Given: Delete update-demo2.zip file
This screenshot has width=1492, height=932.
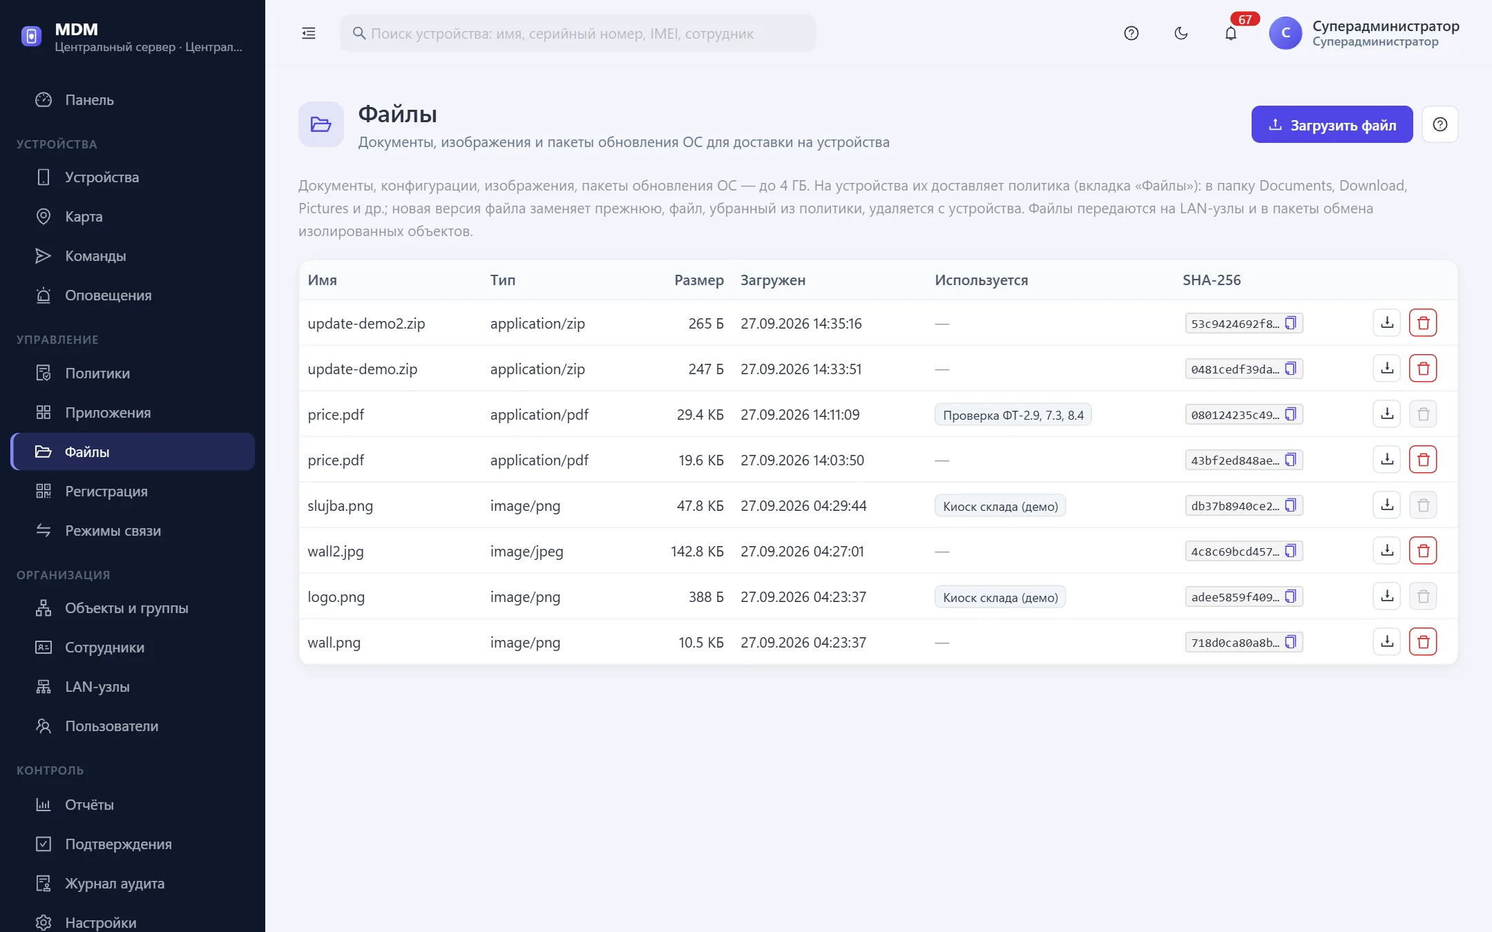Looking at the screenshot, I should (x=1423, y=322).
